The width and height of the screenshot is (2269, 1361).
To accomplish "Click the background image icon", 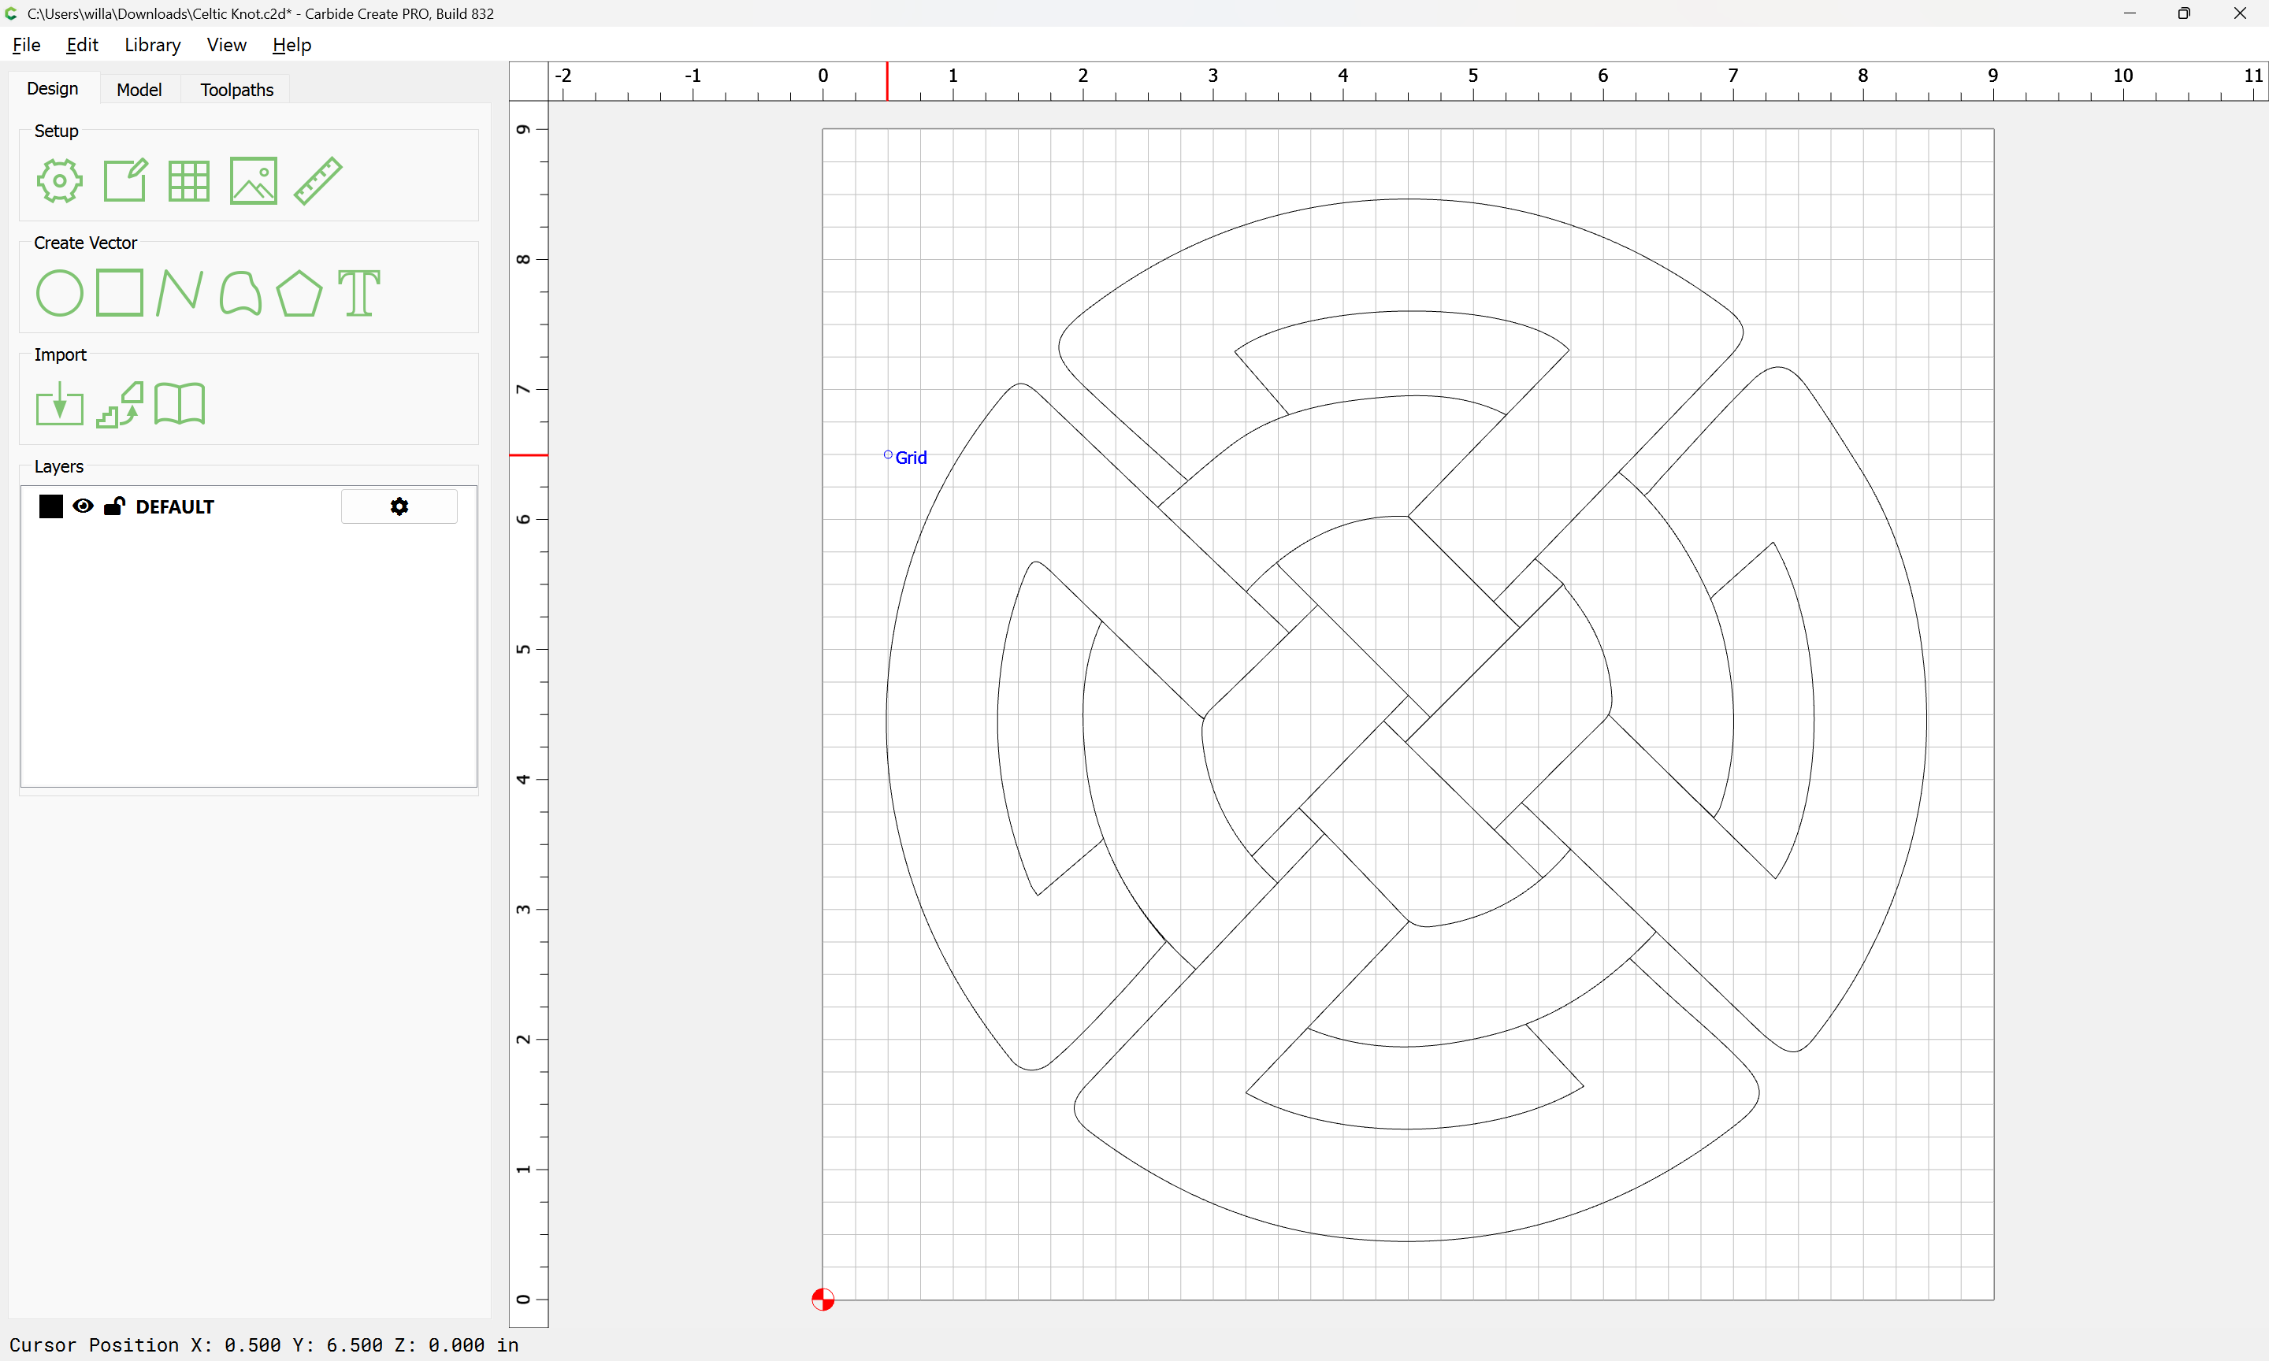I will [x=253, y=180].
